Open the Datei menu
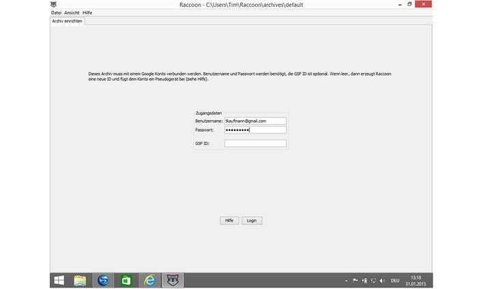The image size is (483, 289). click(56, 13)
